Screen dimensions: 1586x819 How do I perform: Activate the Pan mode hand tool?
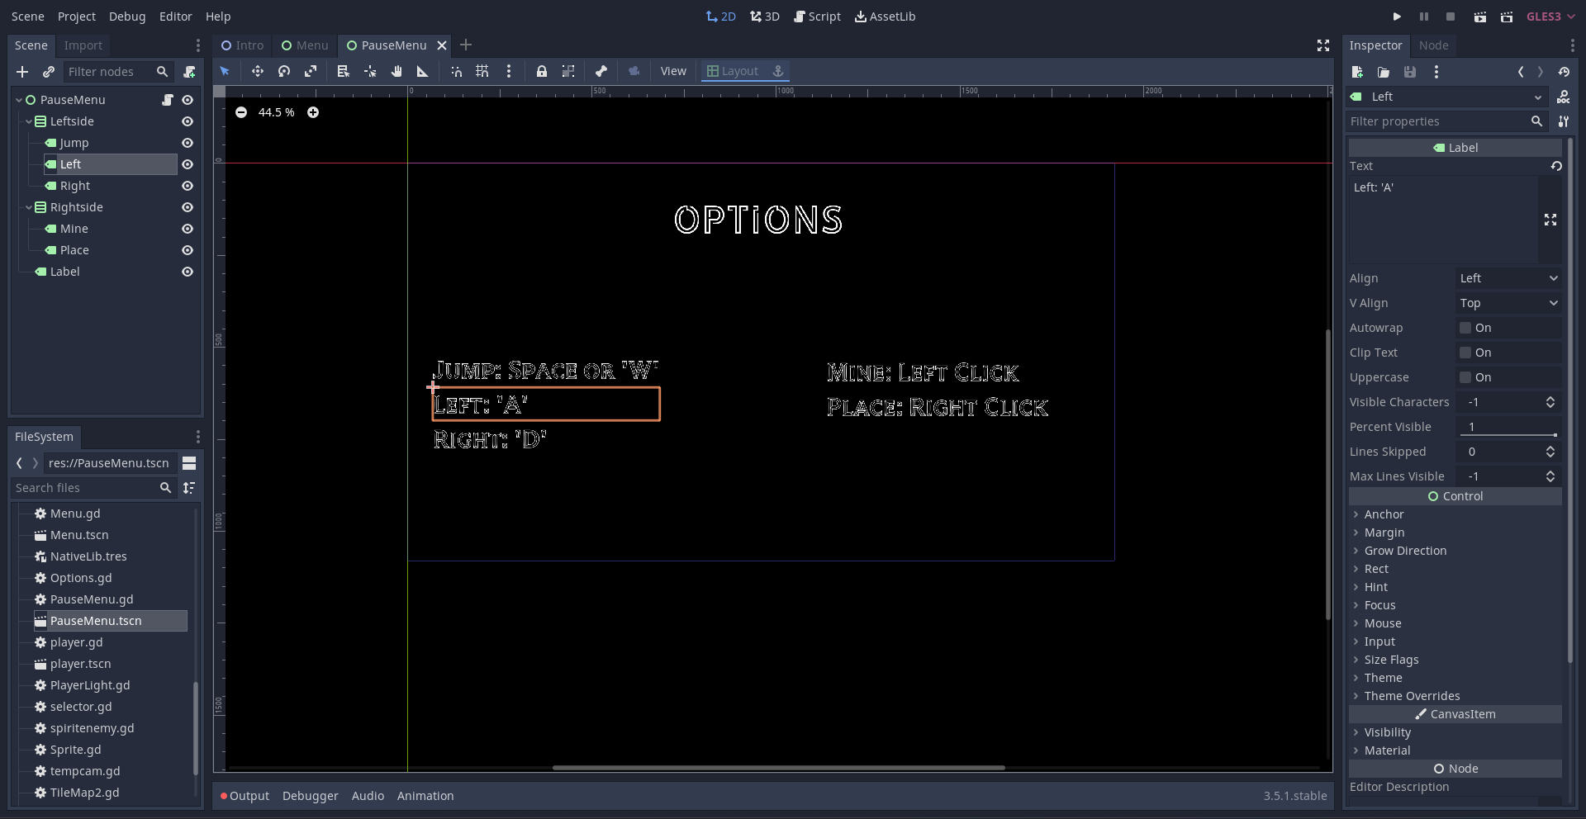coord(396,72)
